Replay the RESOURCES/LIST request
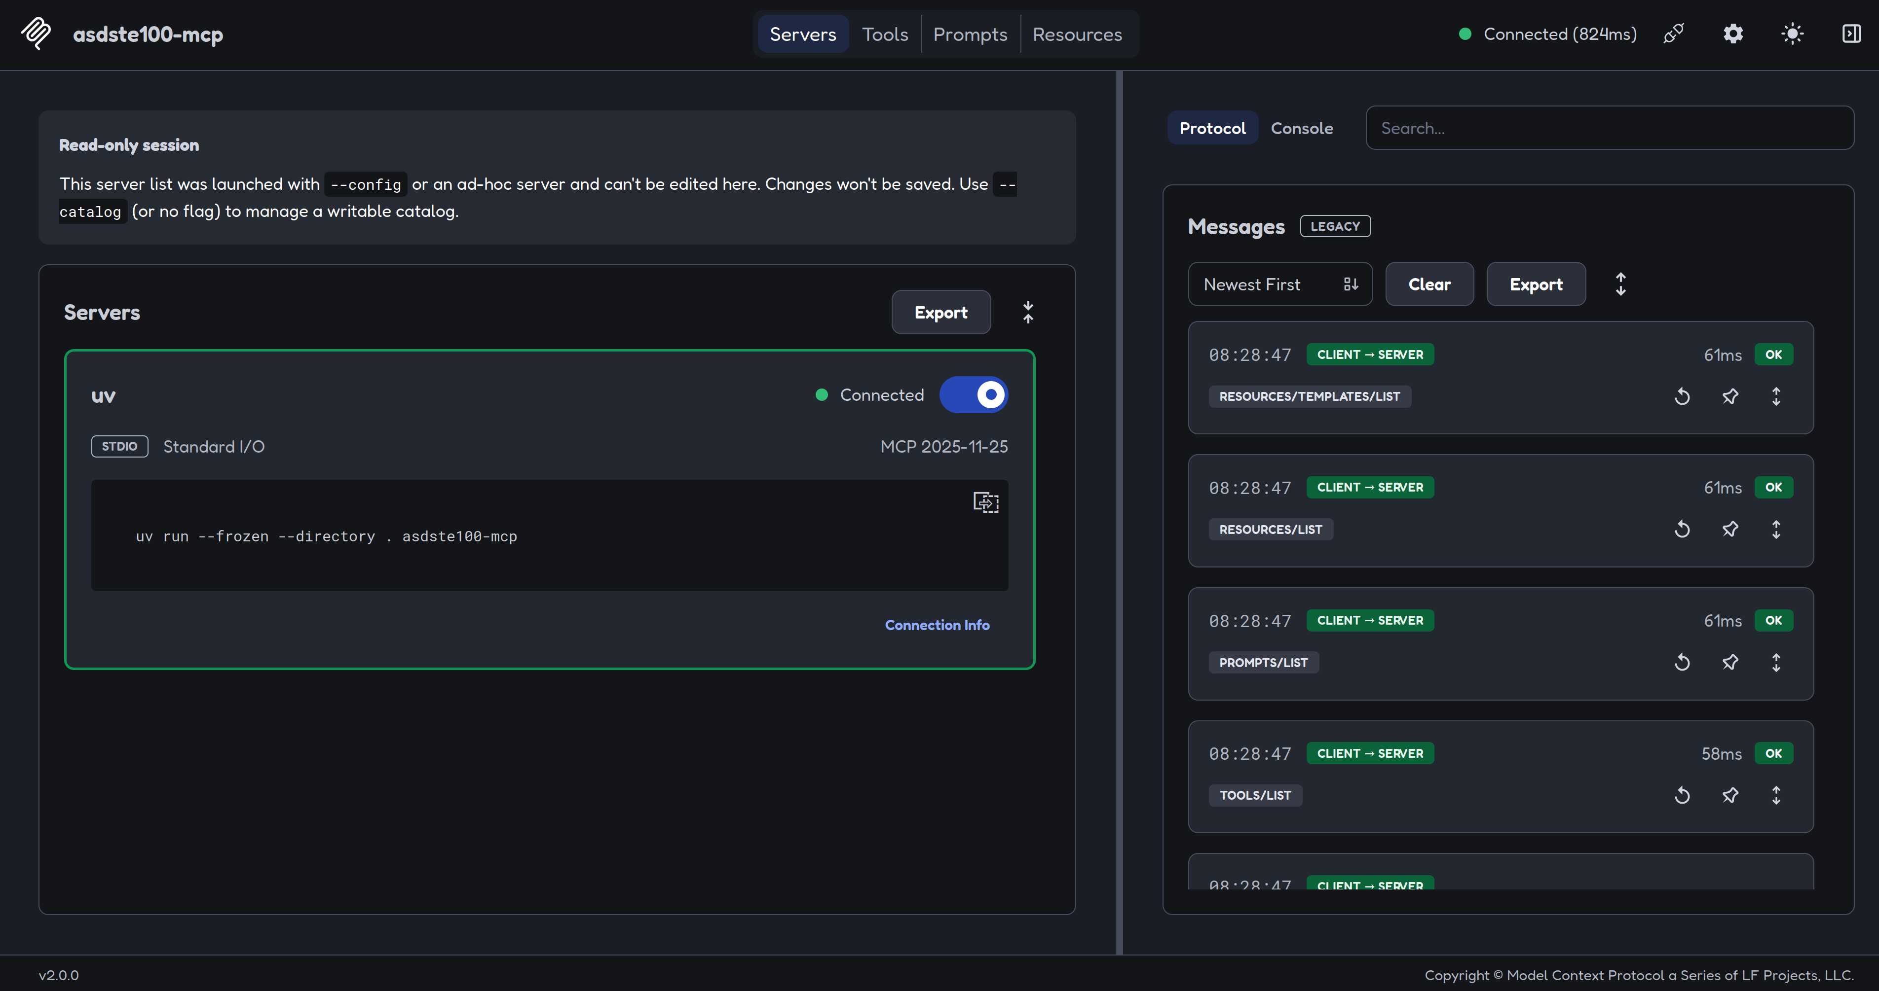1879x991 pixels. pos(1682,529)
